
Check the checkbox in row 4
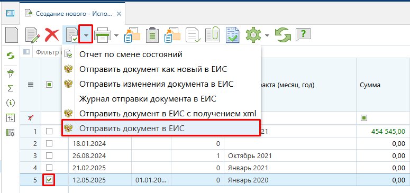click(x=49, y=168)
